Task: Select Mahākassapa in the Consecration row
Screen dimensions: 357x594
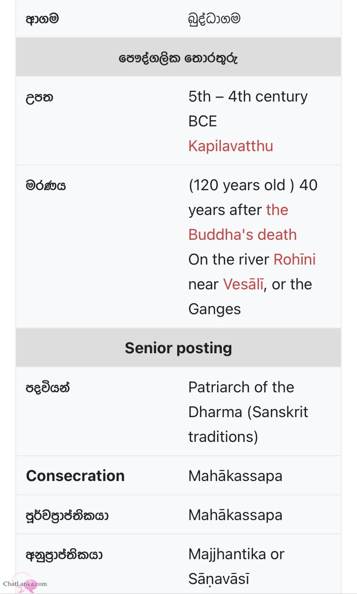Action: (236, 476)
